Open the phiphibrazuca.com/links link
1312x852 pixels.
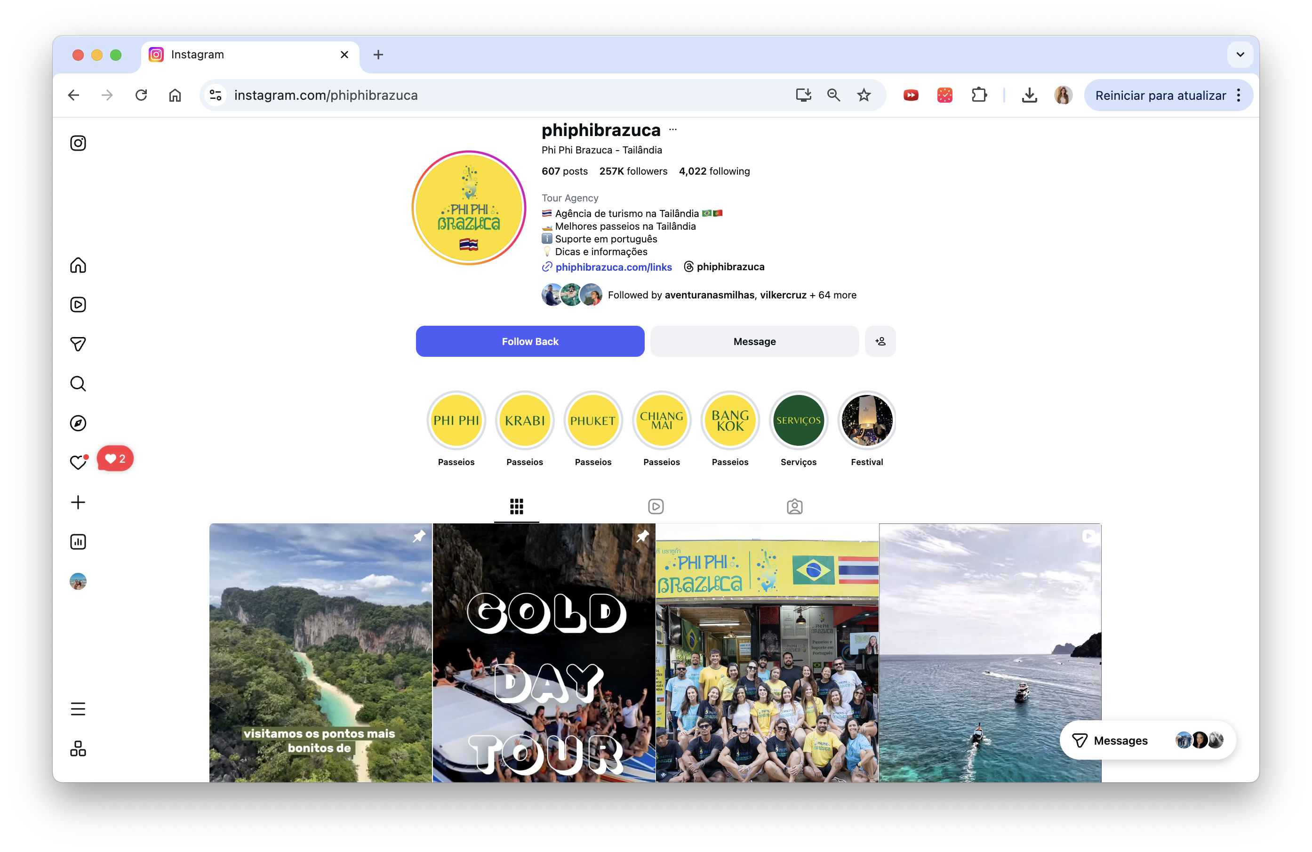pyautogui.click(x=613, y=267)
